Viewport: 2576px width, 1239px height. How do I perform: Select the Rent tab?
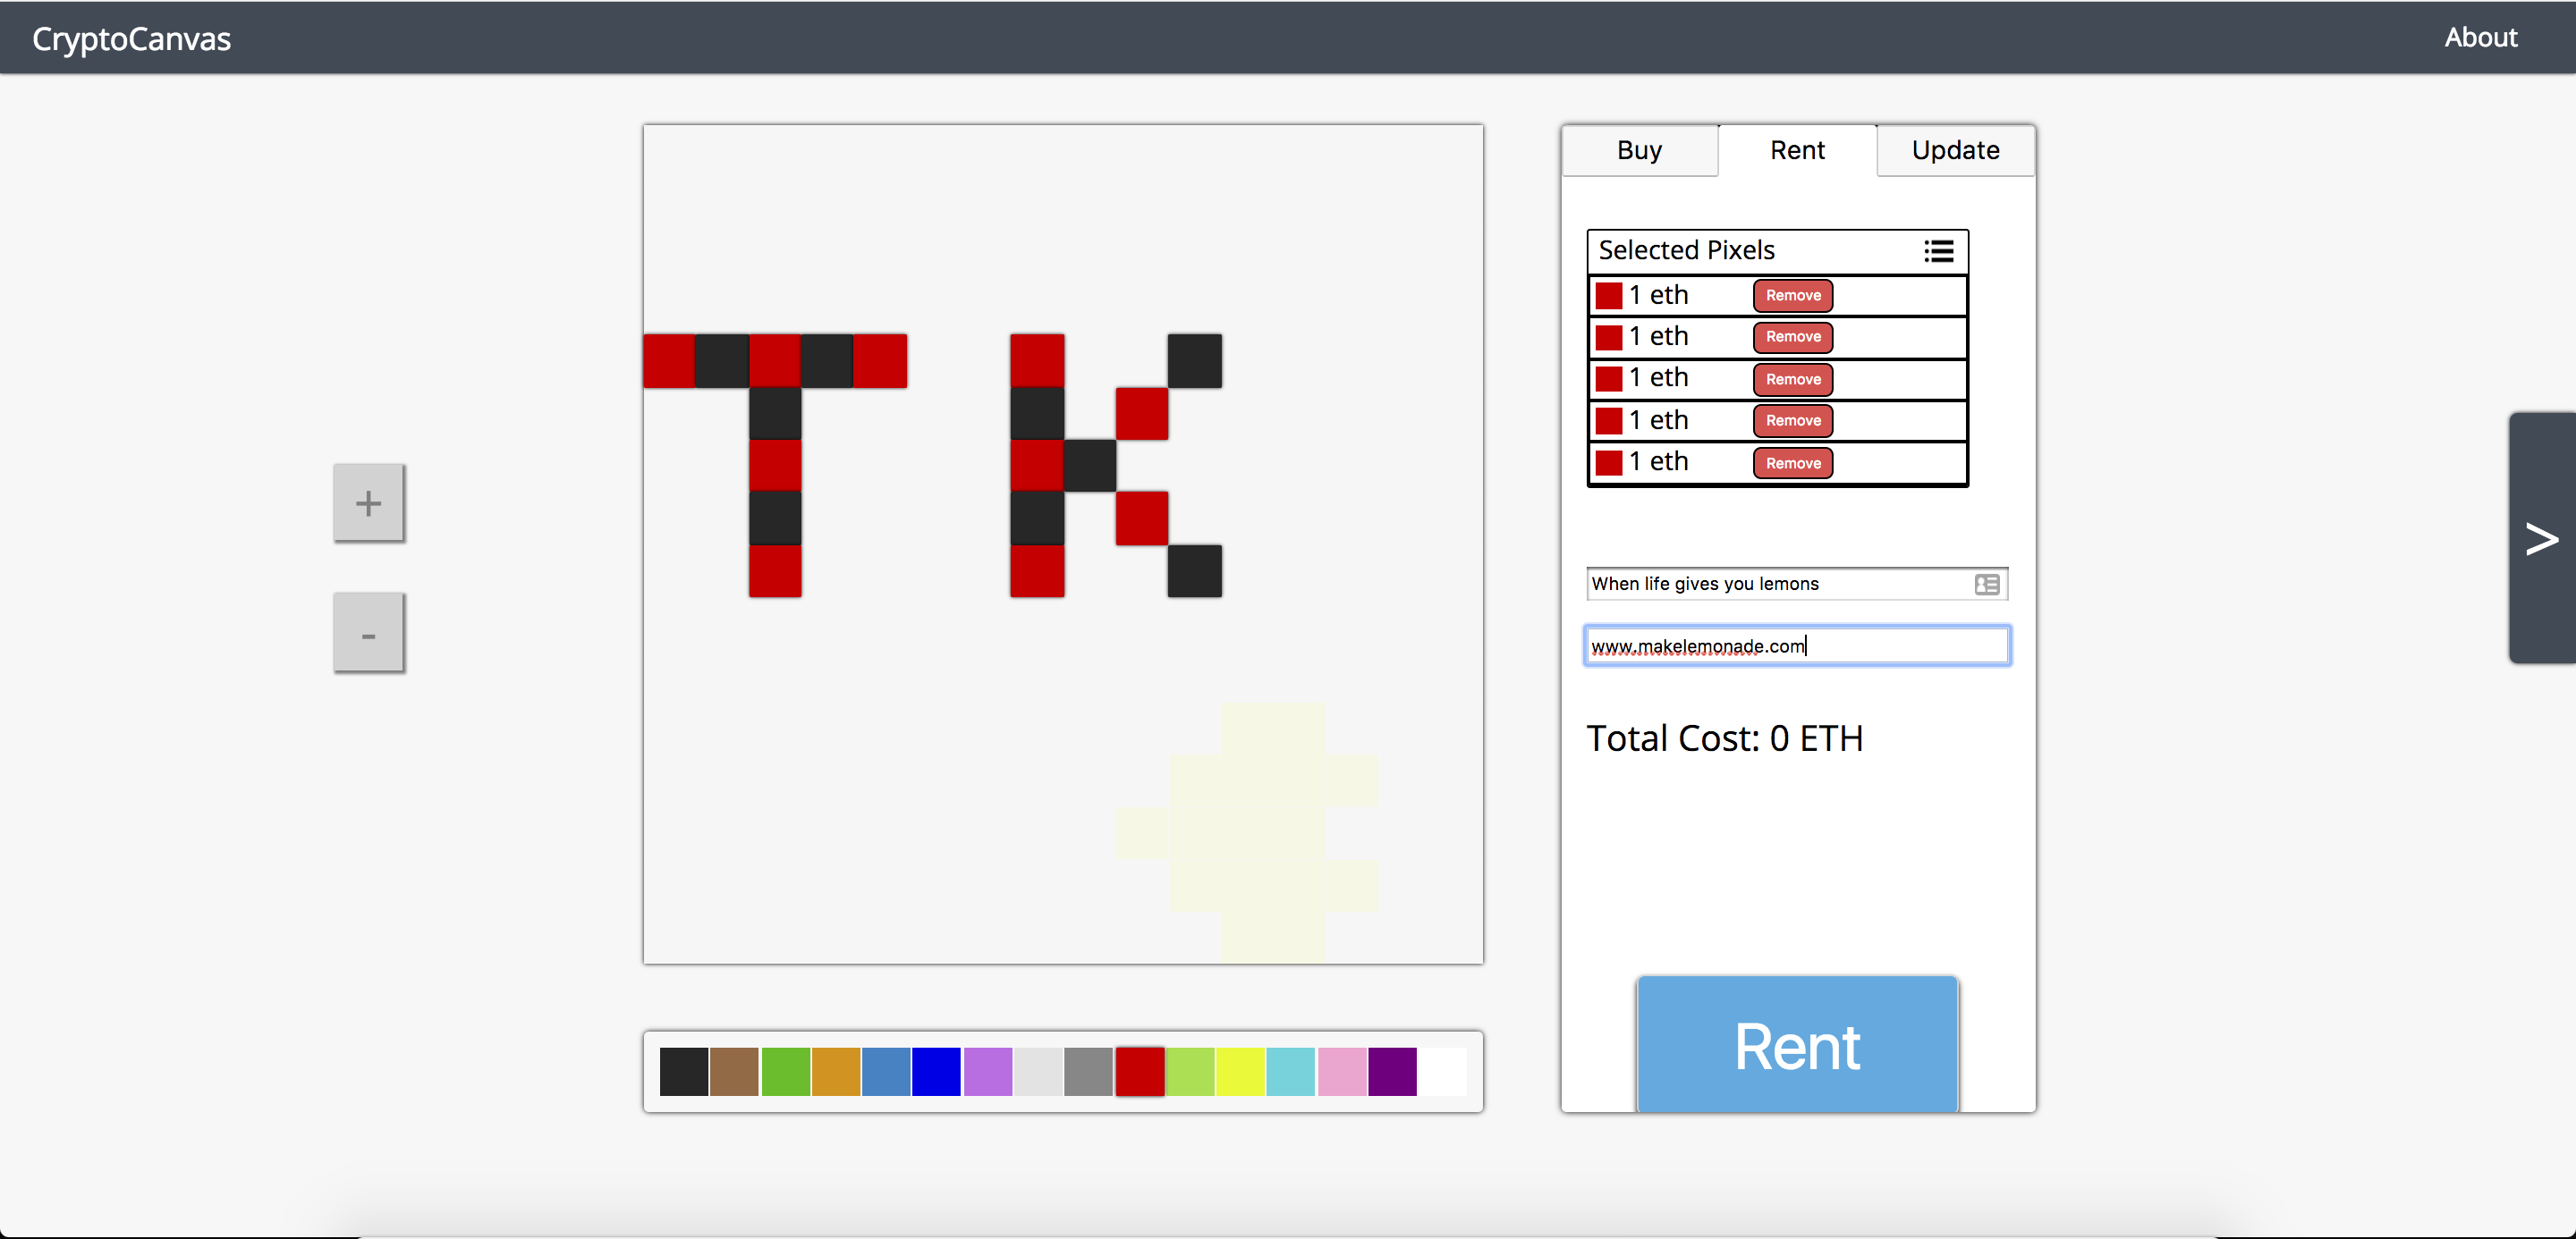tap(1797, 151)
